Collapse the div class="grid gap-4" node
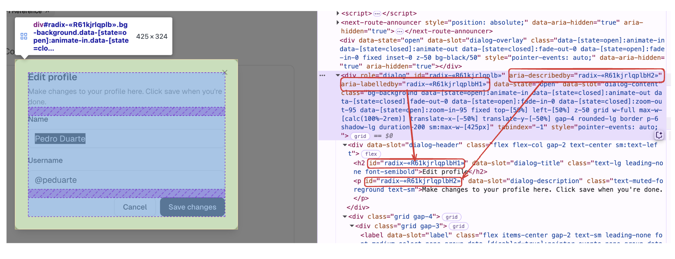675x259 pixels. point(345,217)
